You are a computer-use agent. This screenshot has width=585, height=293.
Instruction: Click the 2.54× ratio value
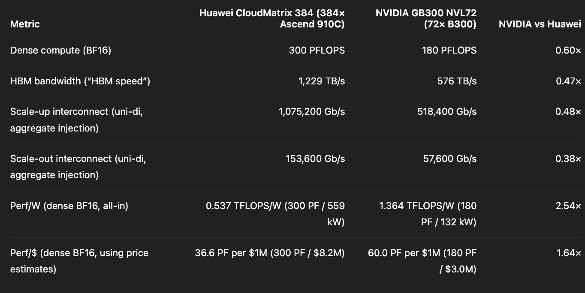[568, 206]
